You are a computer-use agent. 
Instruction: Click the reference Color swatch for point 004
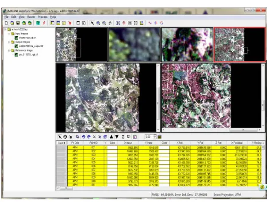coord(164,159)
